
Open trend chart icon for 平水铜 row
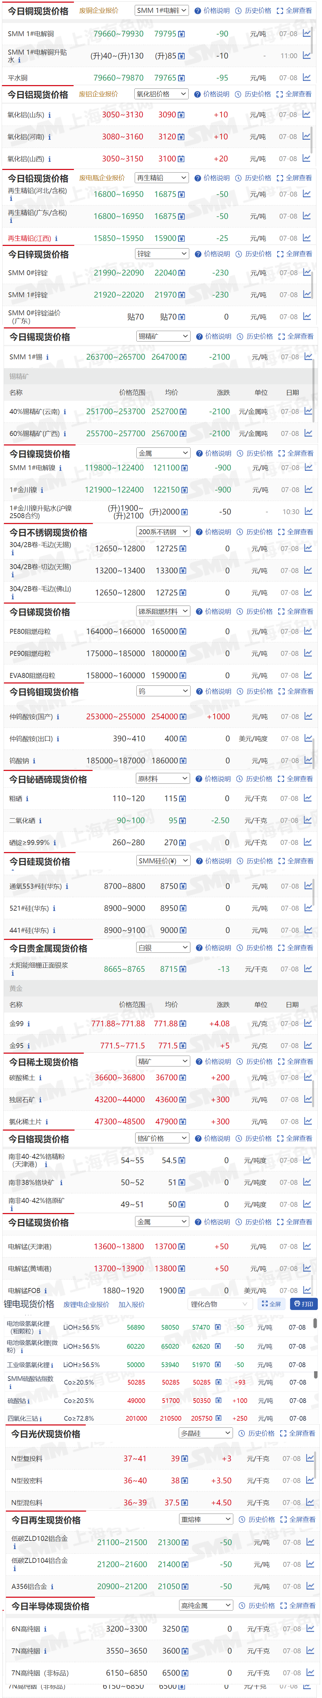coord(306,77)
